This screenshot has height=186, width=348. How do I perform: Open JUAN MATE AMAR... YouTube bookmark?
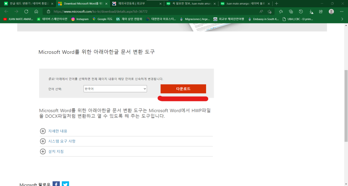(x=18, y=19)
